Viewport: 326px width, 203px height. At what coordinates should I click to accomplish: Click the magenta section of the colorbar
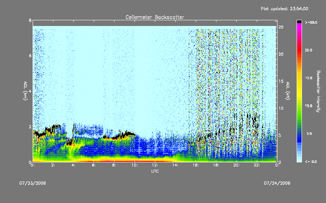coord(299,28)
